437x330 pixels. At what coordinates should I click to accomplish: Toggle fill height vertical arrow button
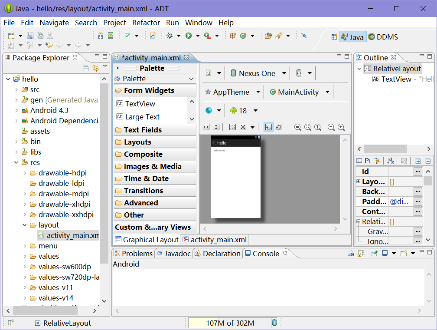tap(216, 127)
